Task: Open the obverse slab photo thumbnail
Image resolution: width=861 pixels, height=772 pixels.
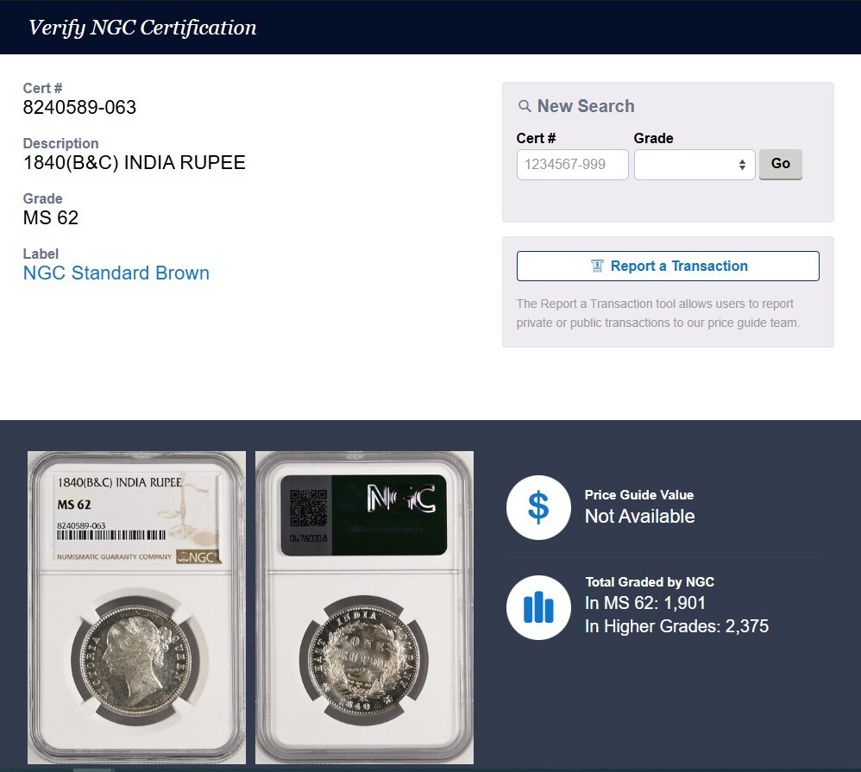Action: pyautogui.click(x=136, y=607)
